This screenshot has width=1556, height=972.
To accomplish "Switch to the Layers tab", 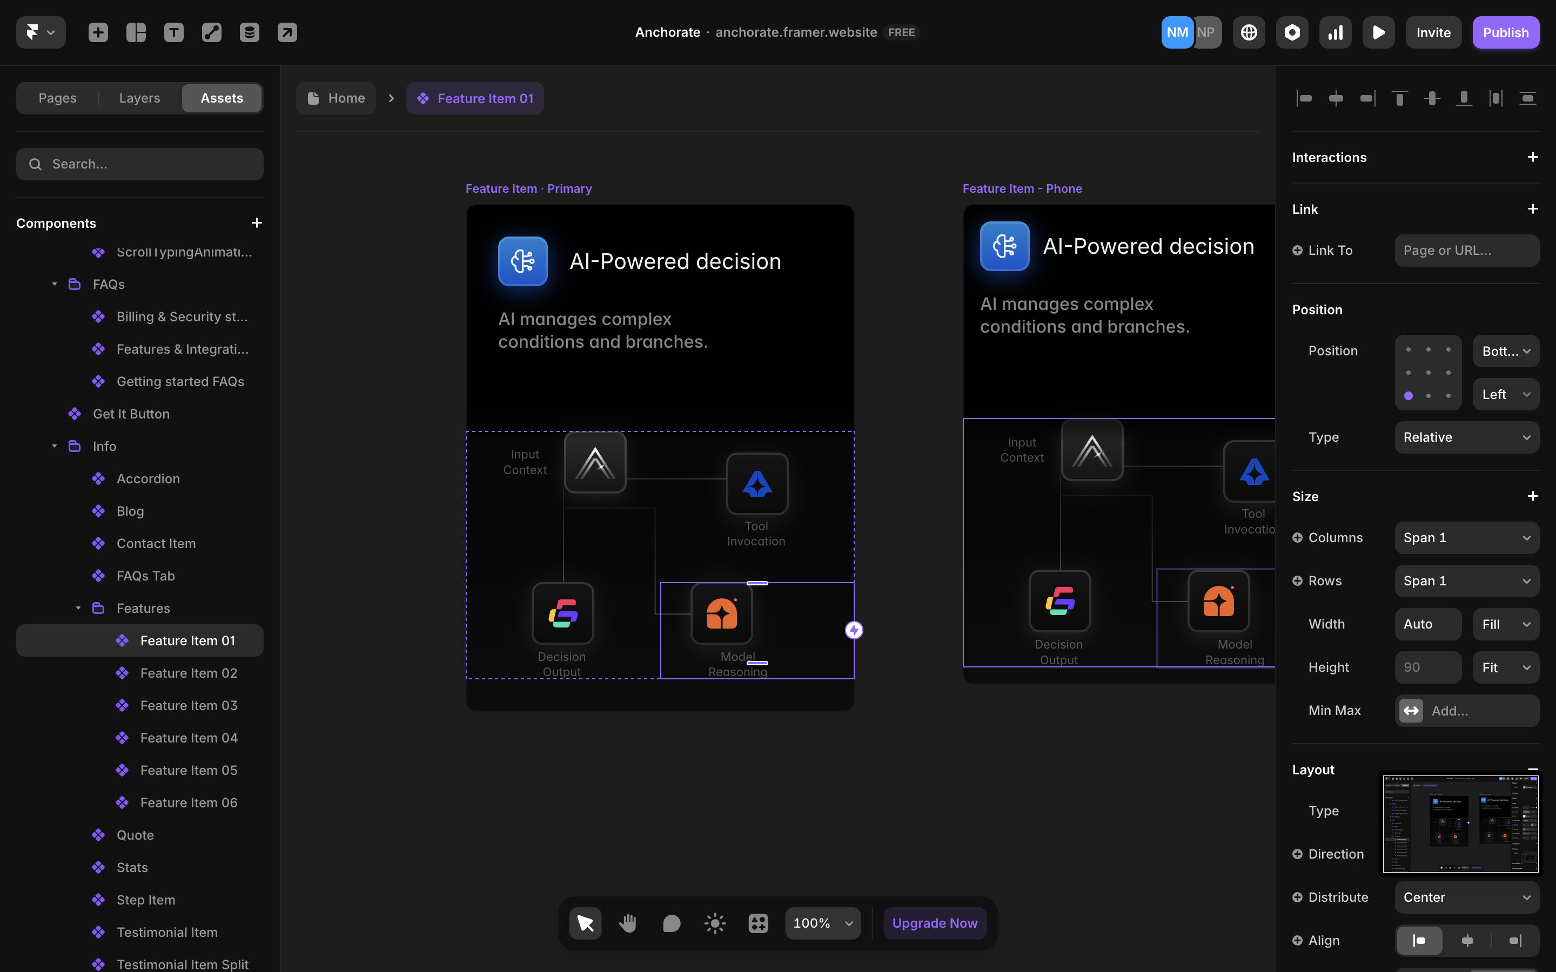I will (x=139, y=98).
